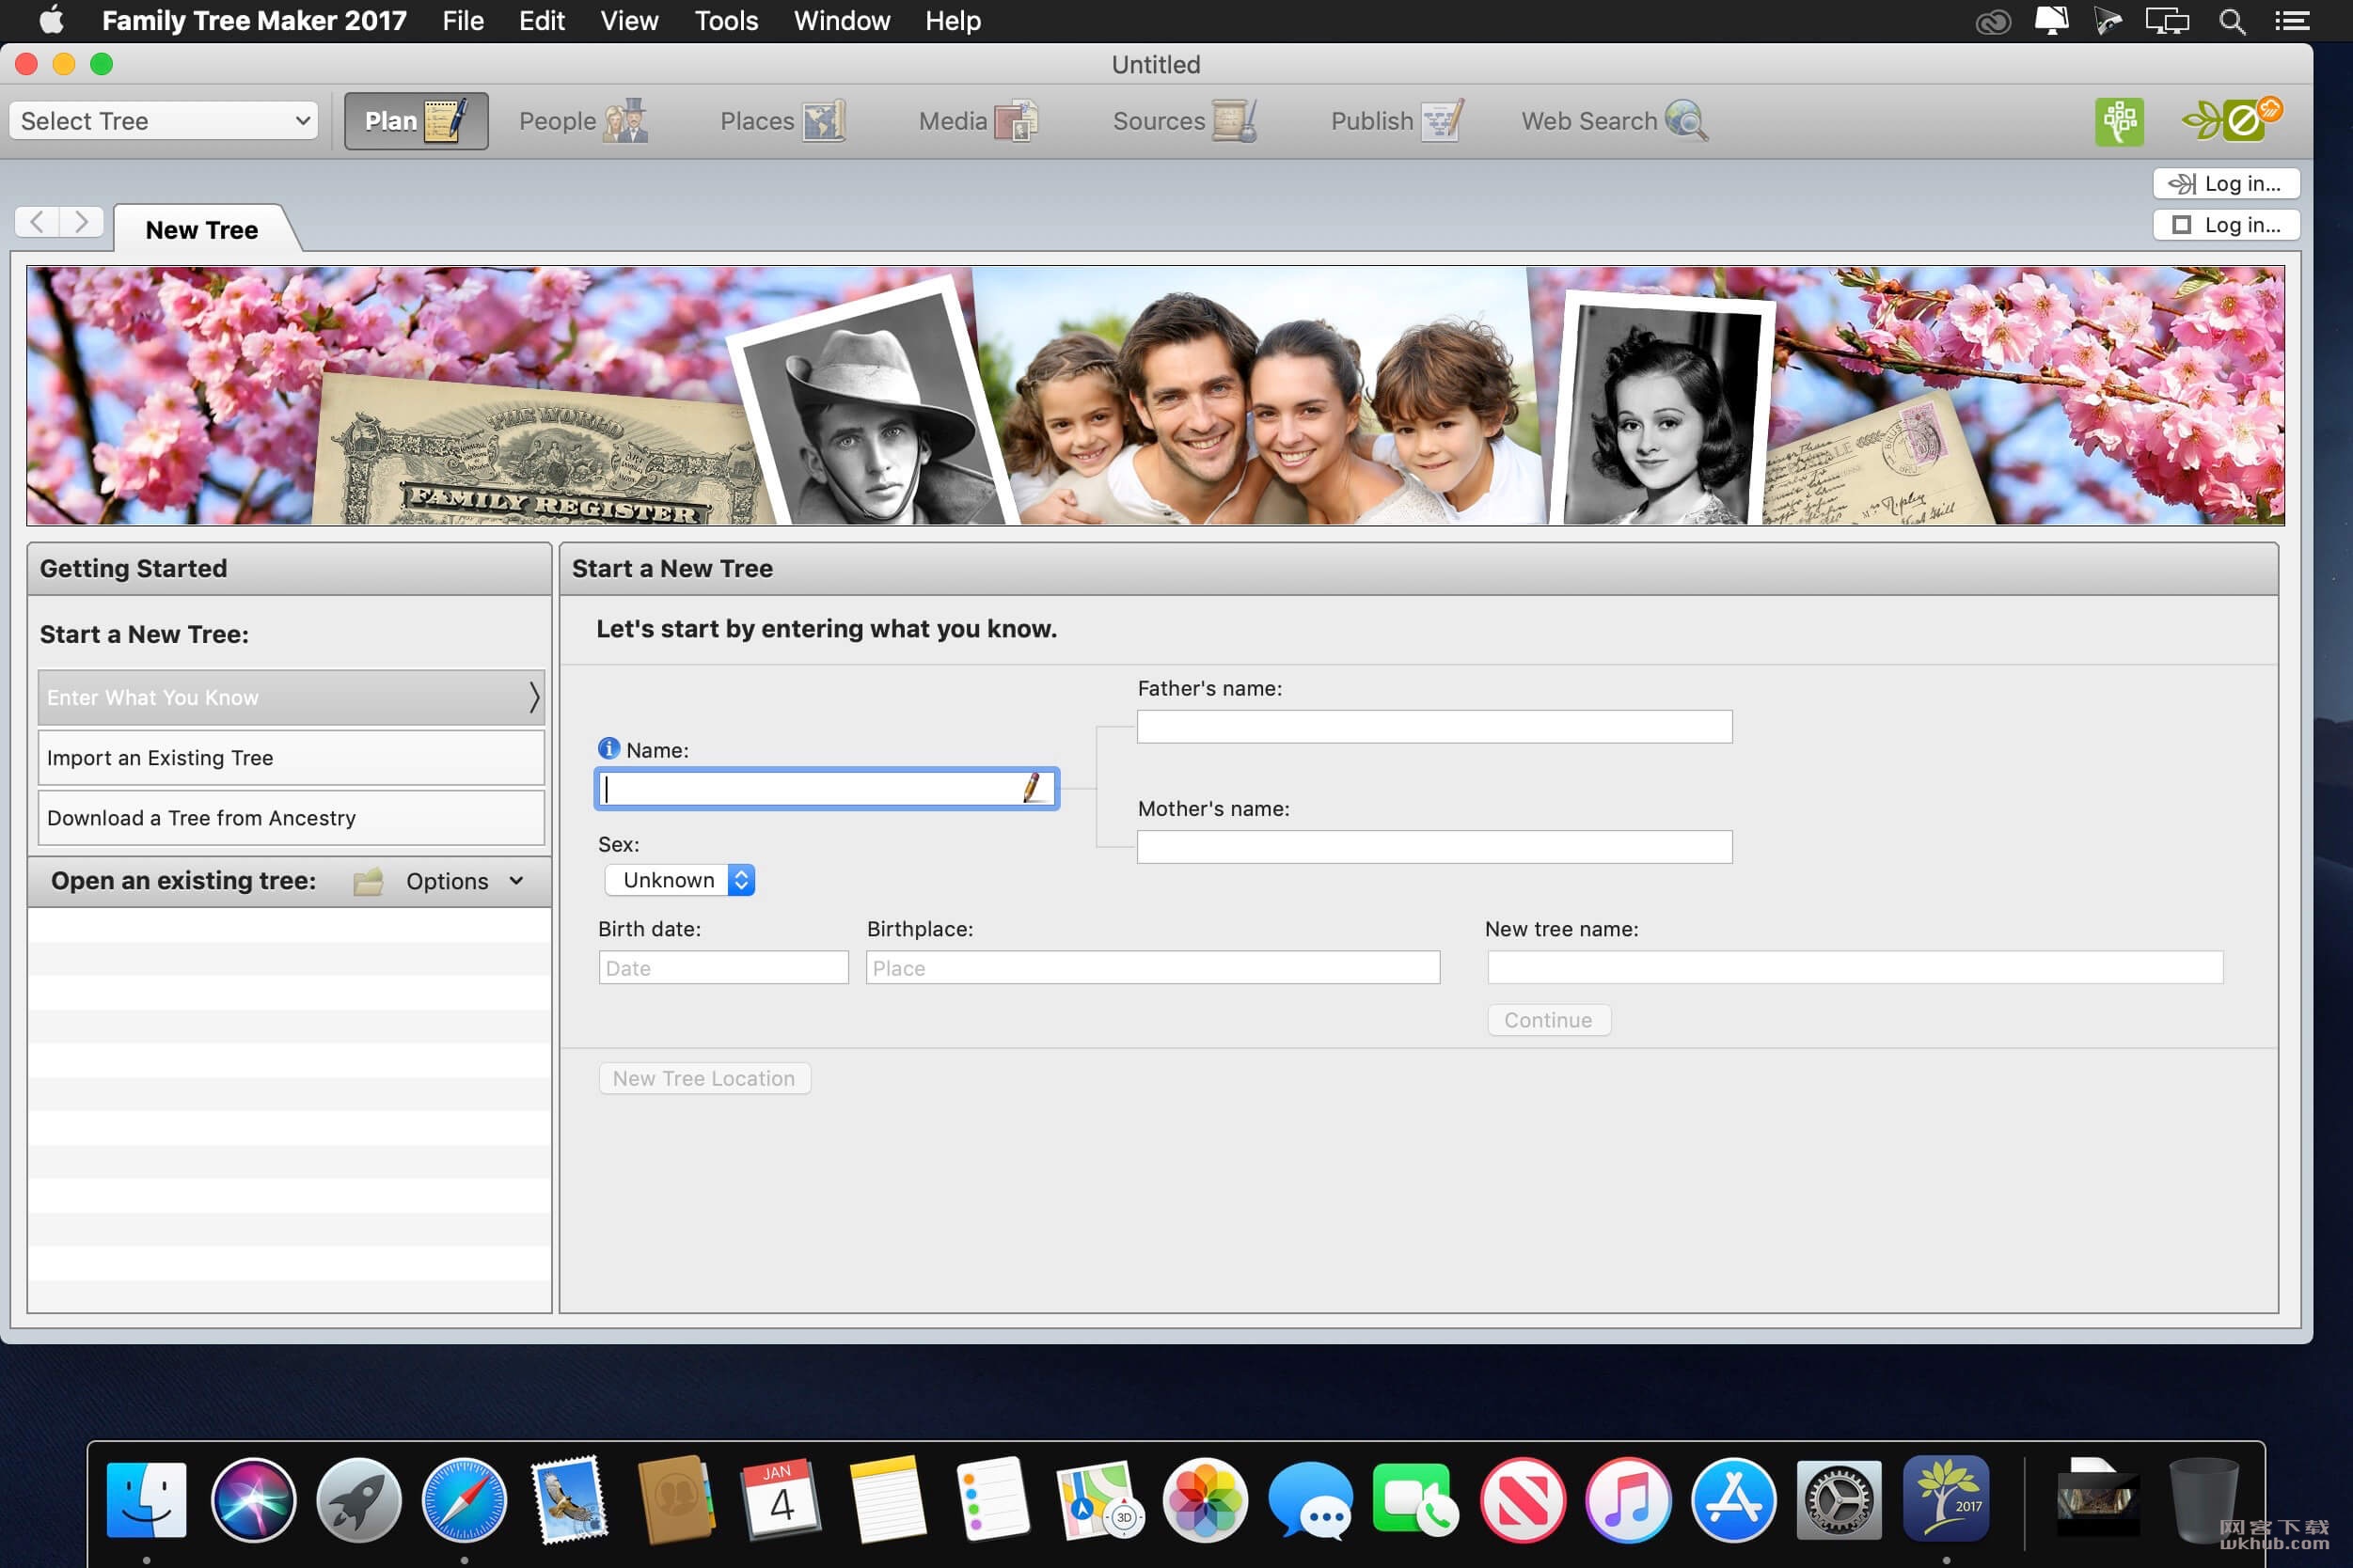Choose Import an Existing Tree

pos(292,757)
